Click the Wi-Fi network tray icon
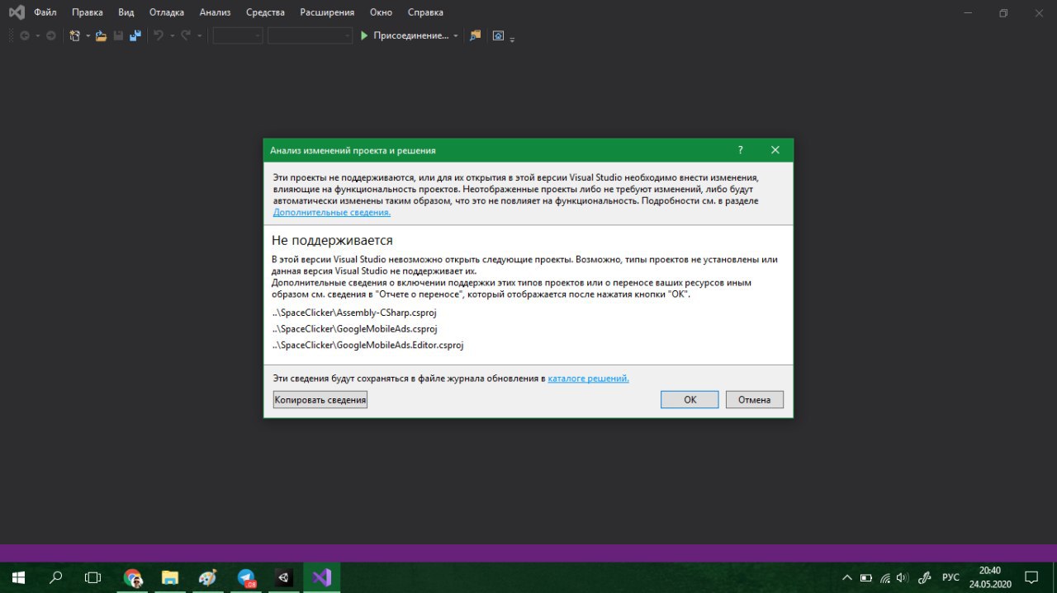This screenshot has width=1057, height=593. (885, 577)
